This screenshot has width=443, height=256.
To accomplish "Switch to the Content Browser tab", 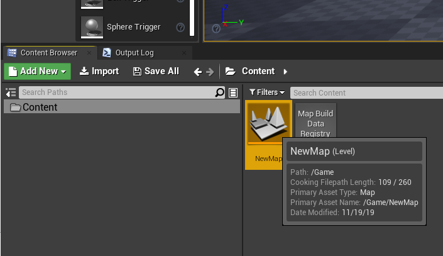I will 49,53.
